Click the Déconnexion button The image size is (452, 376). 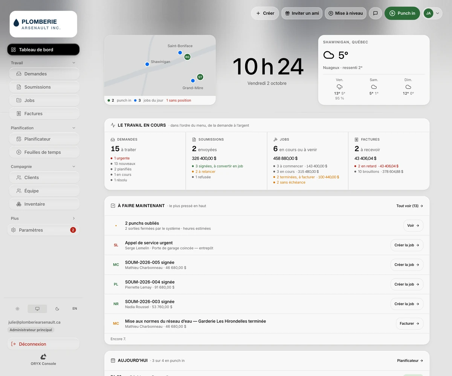tap(43, 344)
